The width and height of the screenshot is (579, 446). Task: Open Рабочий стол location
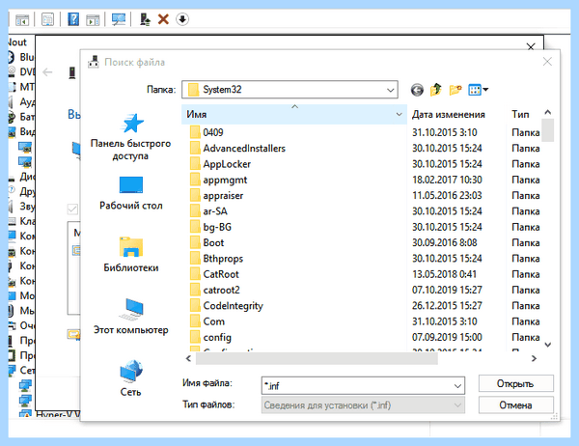pos(130,194)
